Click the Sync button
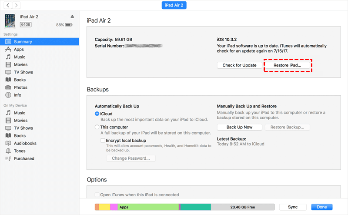This screenshot has width=348, height=215. tap(293, 207)
